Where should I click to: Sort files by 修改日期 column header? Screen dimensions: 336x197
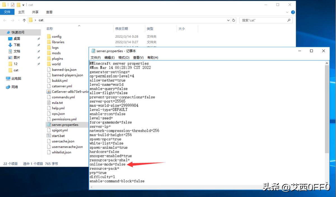(122, 28)
